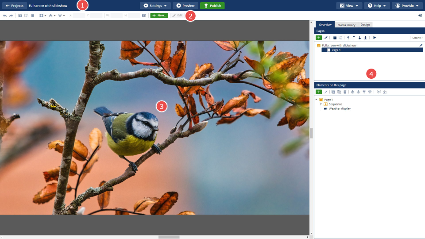Click the green Publish button
Image resolution: width=425 pixels, height=239 pixels.
tap(212, 6)
